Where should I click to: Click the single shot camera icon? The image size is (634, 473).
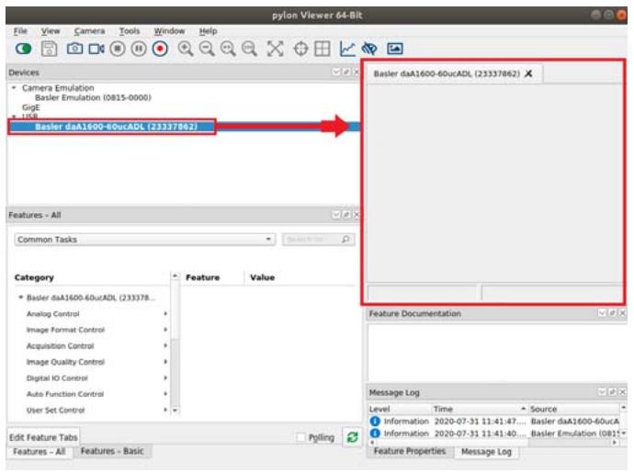(x=74, y=49)
